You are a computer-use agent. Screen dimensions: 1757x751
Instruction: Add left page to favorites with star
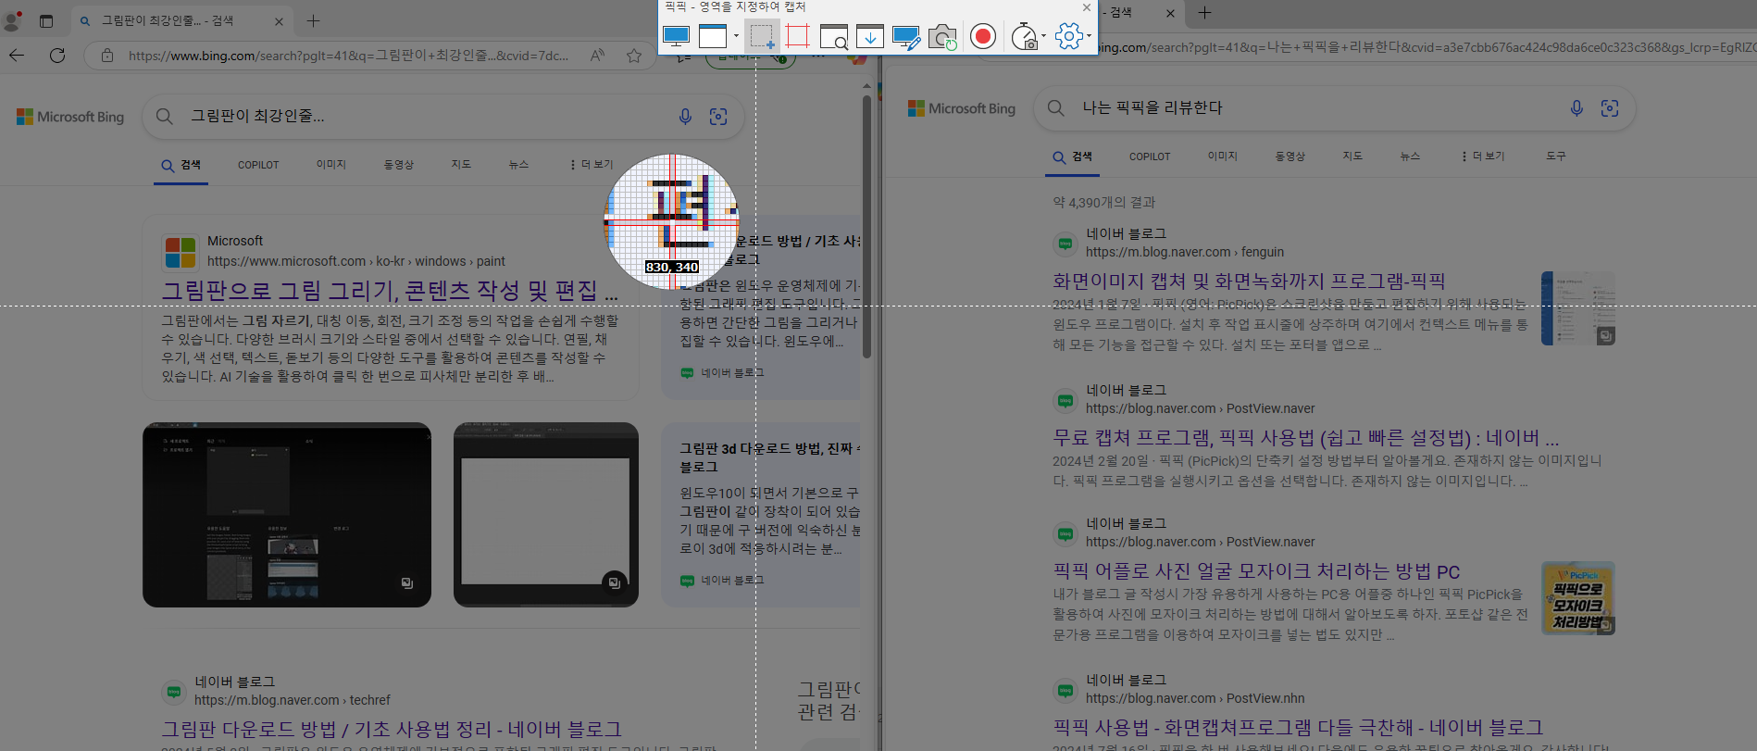point(634,56)
